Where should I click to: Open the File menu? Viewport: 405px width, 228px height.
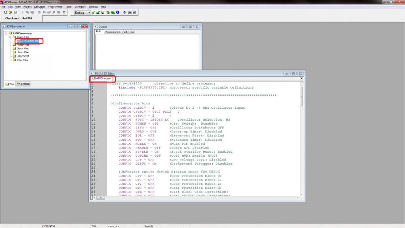point(3,7)
